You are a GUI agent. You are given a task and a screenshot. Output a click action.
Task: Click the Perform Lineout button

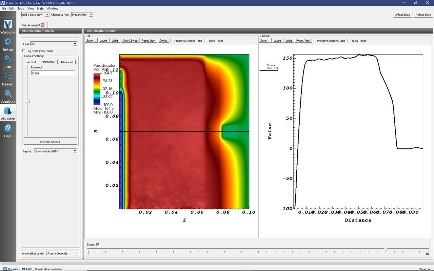tap(50, 142)
